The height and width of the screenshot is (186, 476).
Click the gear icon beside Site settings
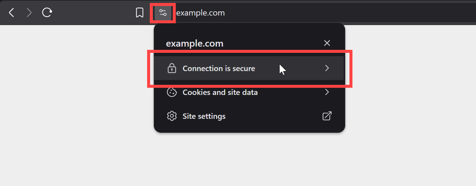[172, 116]
